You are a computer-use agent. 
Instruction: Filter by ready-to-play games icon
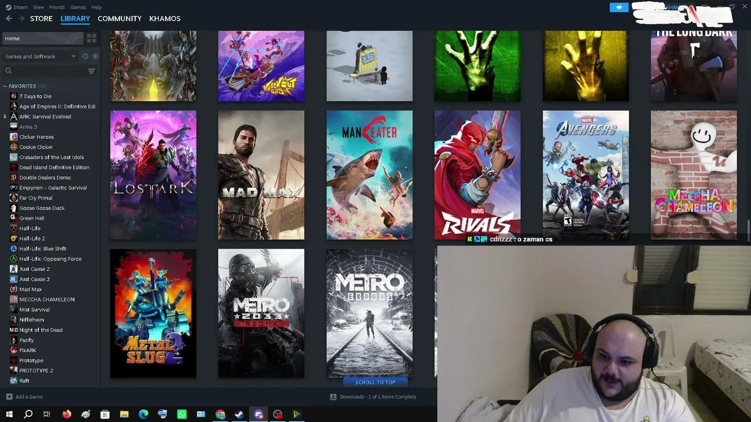click(x=95, y=56)
